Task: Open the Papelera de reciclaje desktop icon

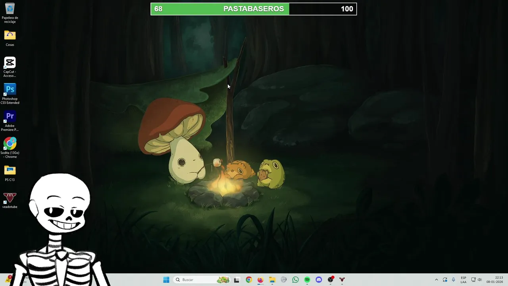Action: (x=10, y=13)
